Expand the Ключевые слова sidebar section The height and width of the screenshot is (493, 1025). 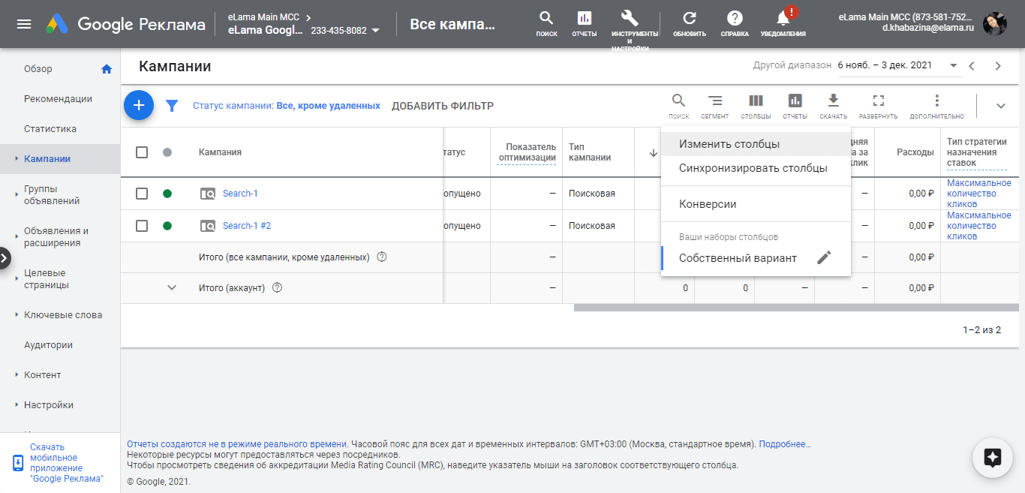(16, 315)
